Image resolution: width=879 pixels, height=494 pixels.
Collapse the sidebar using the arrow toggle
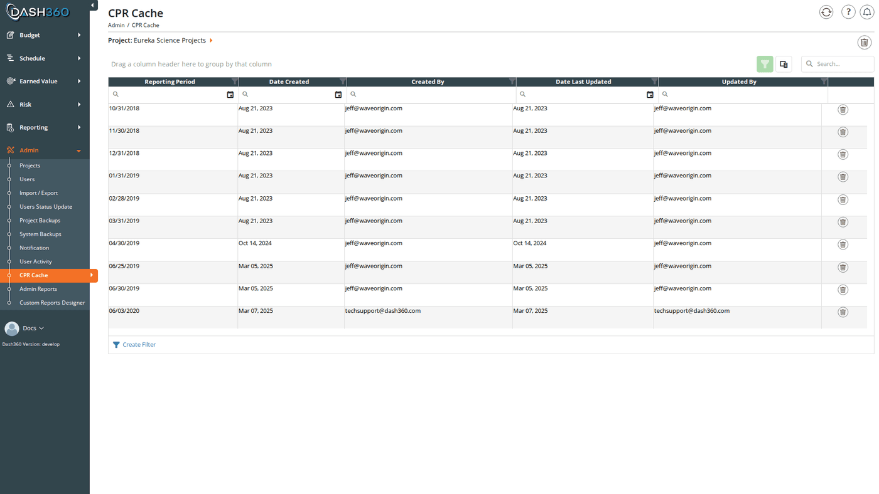click(93, 6)
